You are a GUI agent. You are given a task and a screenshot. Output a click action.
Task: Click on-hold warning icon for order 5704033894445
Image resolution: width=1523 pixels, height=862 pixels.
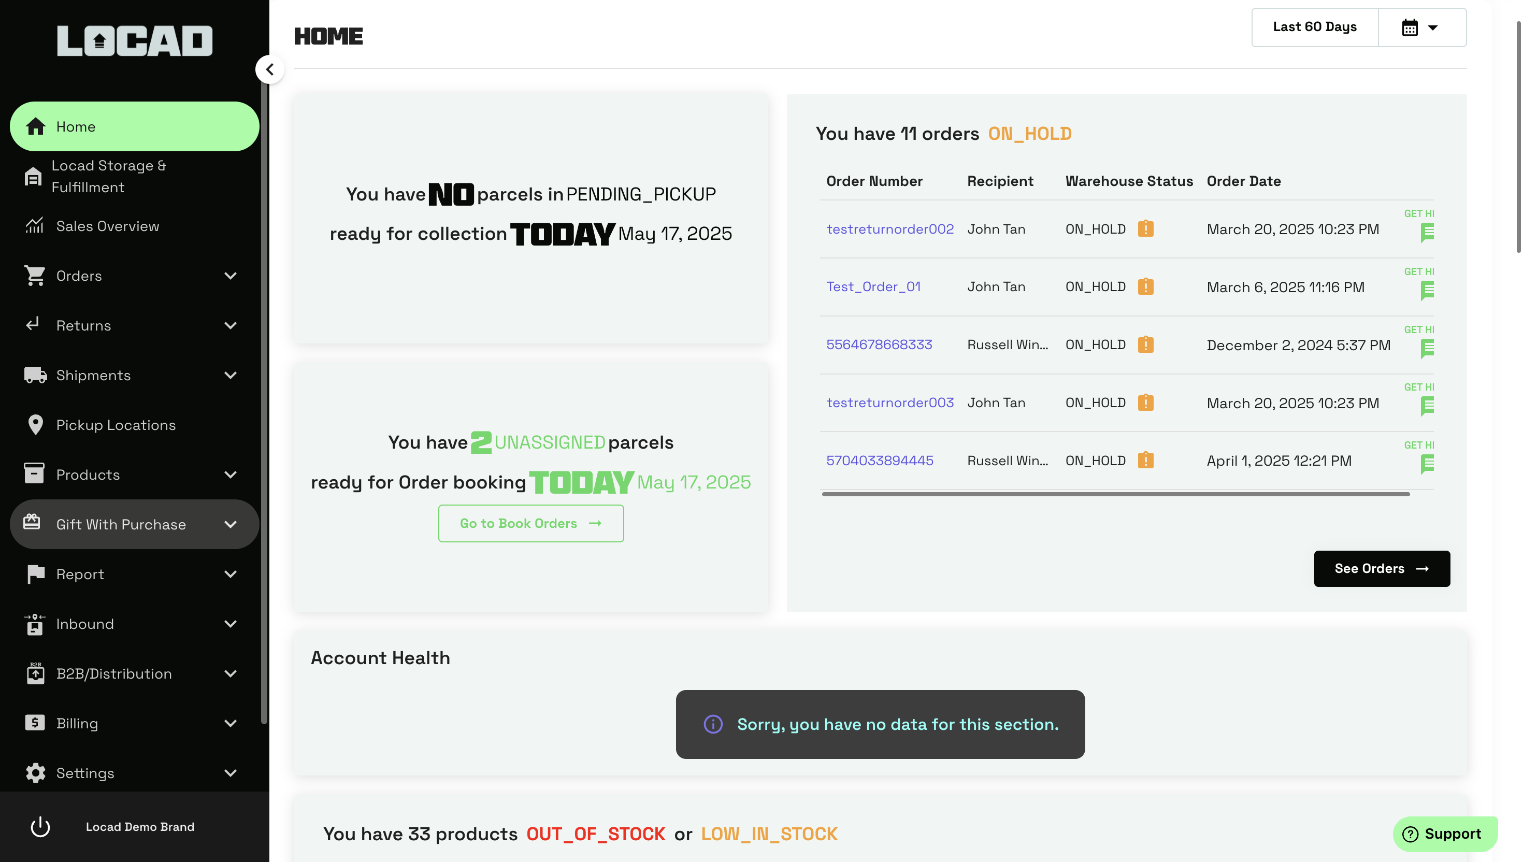pyautogui.click(x=1145, y=461)
